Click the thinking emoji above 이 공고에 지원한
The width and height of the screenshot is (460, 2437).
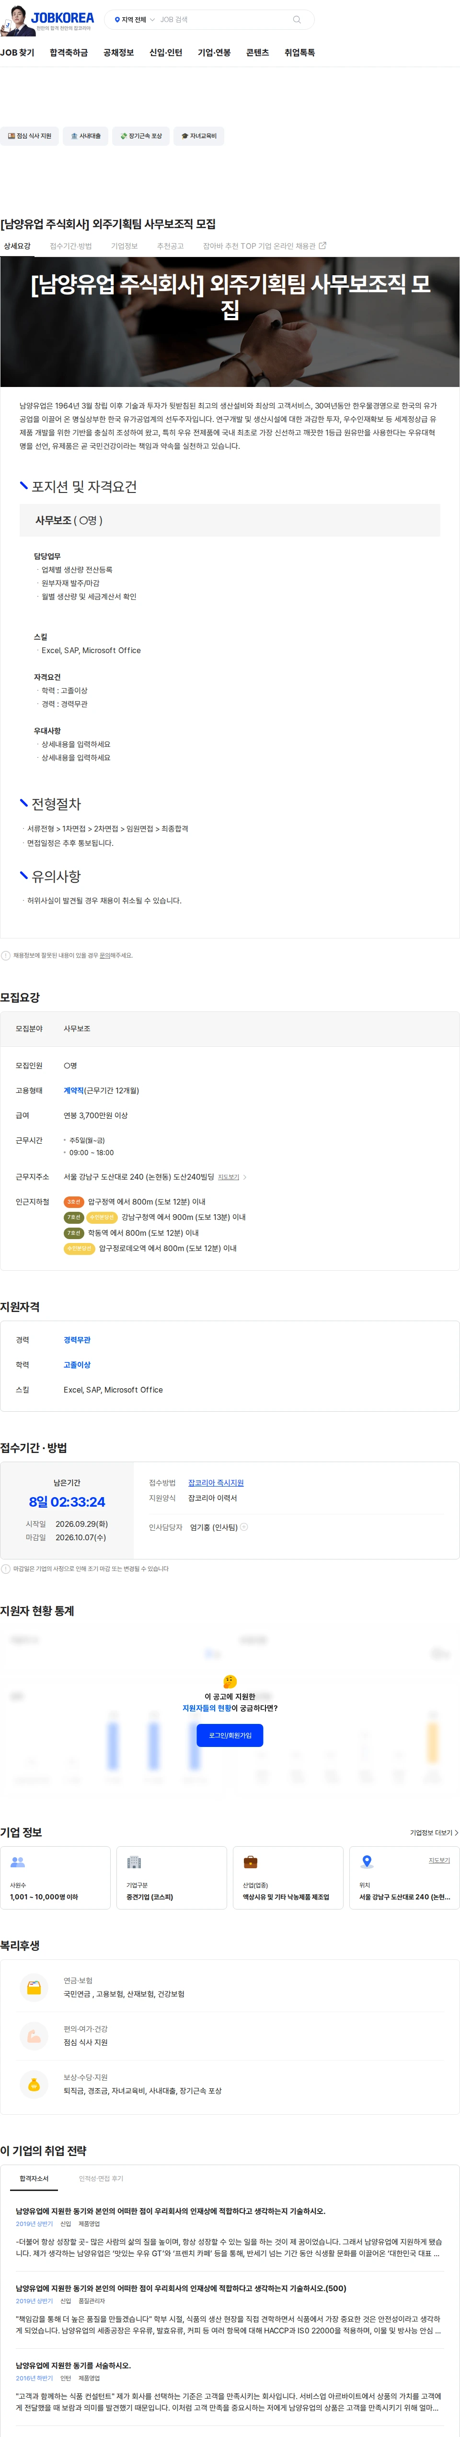pos(230,1681)
